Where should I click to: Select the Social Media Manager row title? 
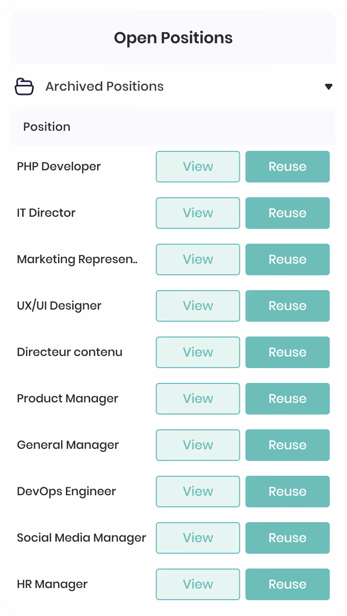click(x=81, y=537)
